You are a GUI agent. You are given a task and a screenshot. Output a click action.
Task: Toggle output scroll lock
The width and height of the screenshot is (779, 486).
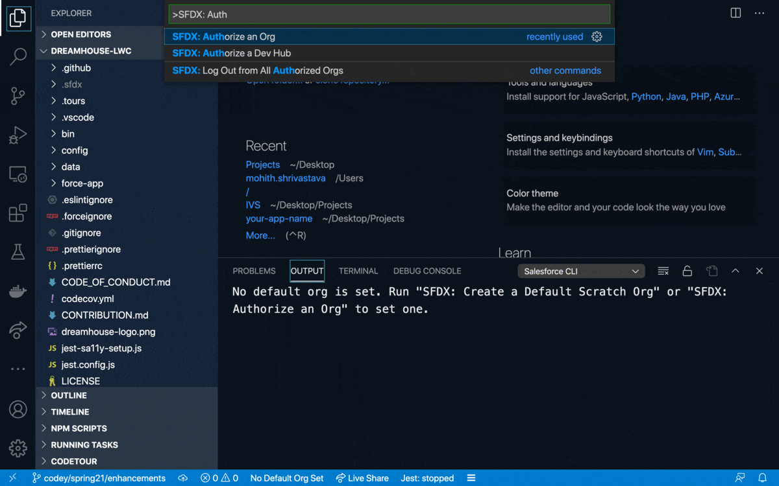pyautogui.click(x=687, y=271)
